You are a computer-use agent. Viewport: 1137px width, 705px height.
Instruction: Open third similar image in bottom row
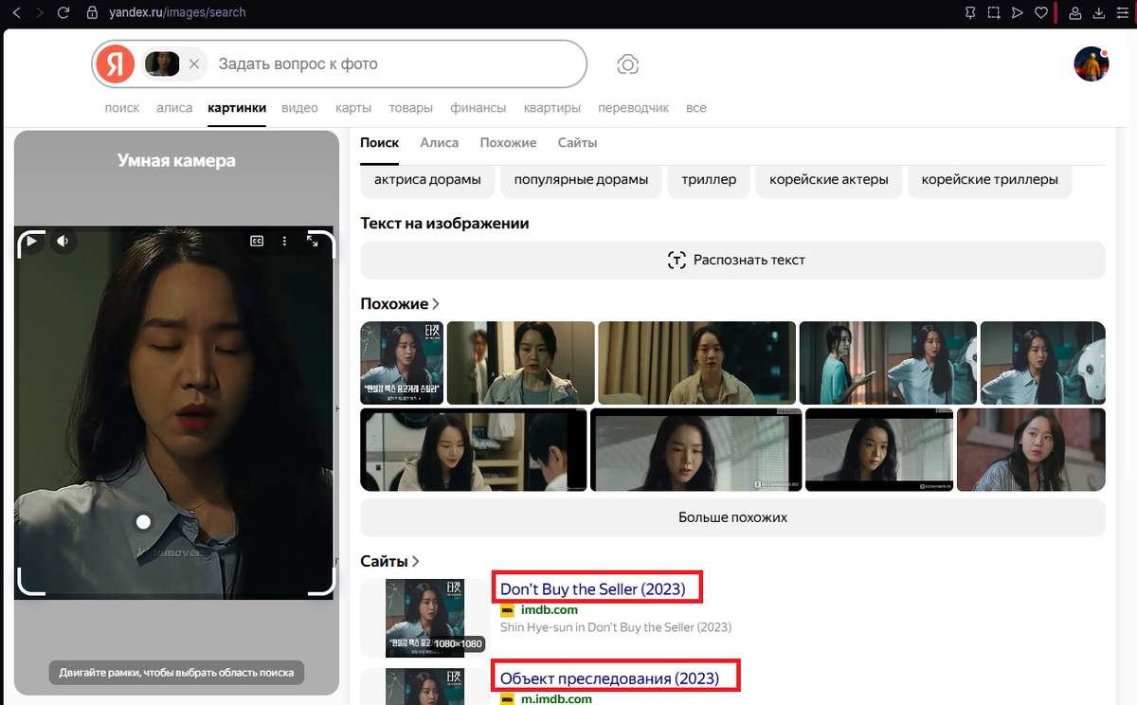click(x=879, y=449)
